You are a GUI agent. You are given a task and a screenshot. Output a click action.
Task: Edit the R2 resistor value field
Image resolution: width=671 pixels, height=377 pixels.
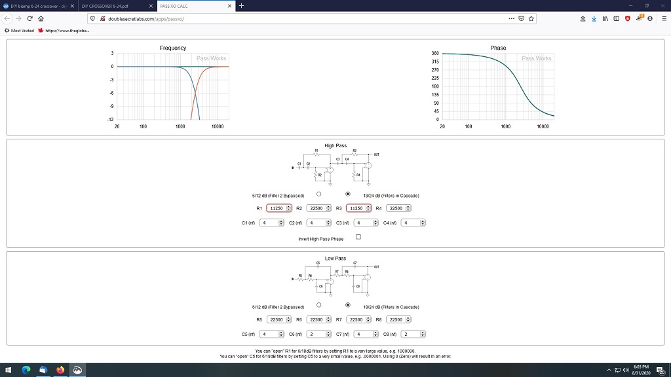[319, 208]
